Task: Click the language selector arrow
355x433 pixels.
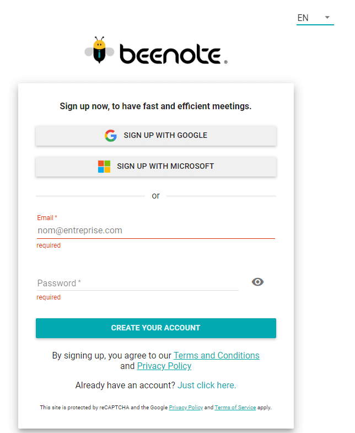Action: (327, 18)
